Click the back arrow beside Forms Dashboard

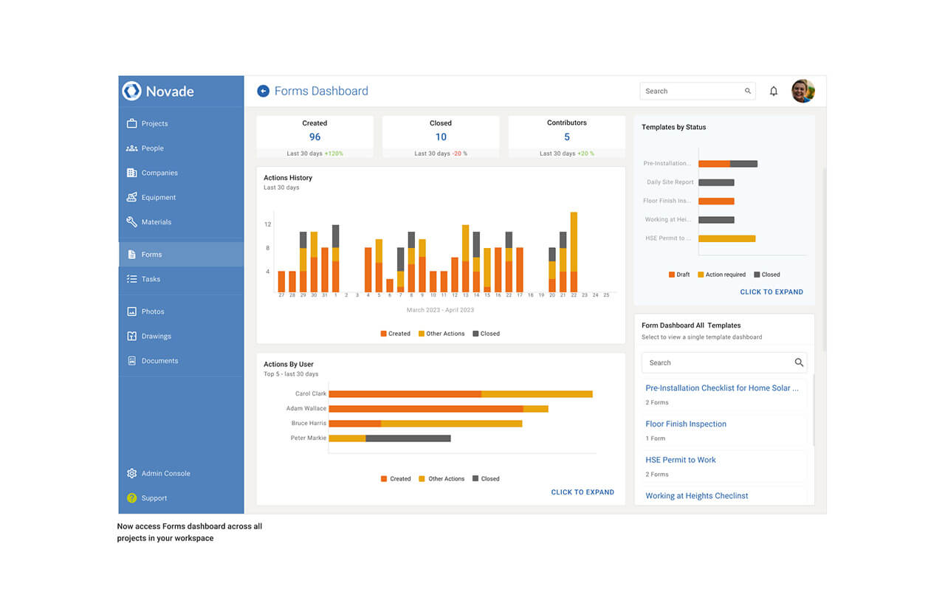point(263,91)
